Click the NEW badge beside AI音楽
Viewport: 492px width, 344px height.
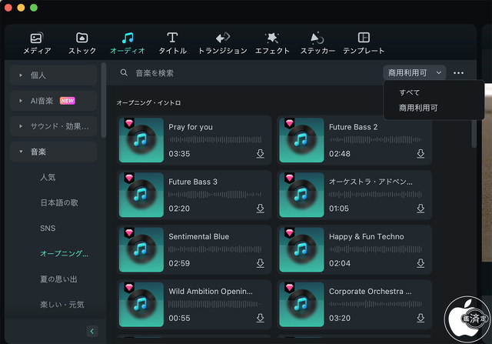pyautogui.click(x=68, y=101)
